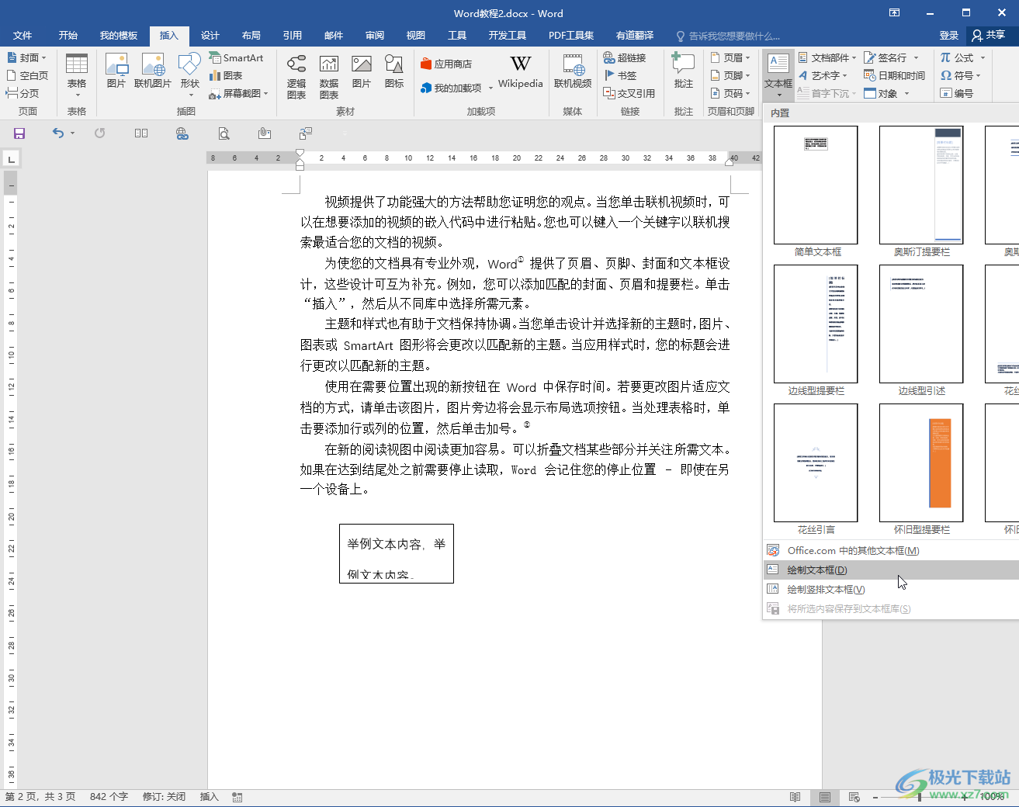Insert an 对象 object
This screenshot has width=1019, height=807.
[x=886, y=93]
